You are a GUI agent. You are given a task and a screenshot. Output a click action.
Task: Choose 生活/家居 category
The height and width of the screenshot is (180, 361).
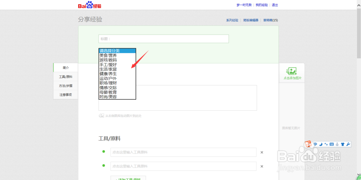click(x=117, y=69)
